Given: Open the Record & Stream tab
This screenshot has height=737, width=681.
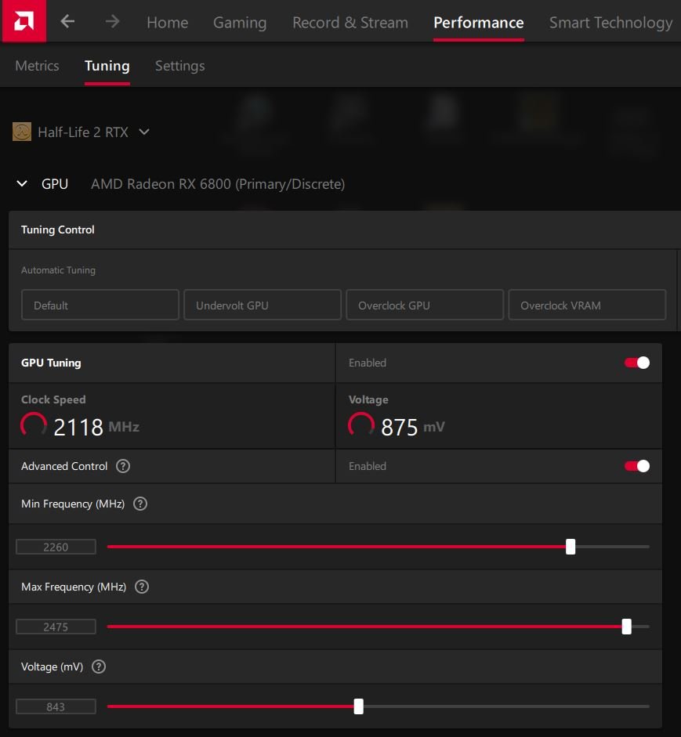Looking at the screenshot, I should click(350, 22).
